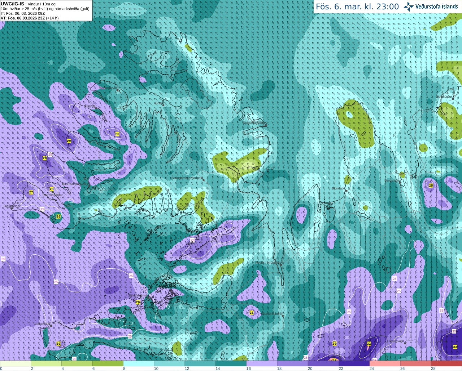This screenshot has height=371, width=462.
Task: Pick the light pink 24–26 m/s legend swatch
Action: tap(385, 363)
